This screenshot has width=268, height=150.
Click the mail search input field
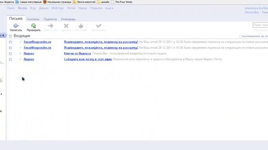point(260,25)
